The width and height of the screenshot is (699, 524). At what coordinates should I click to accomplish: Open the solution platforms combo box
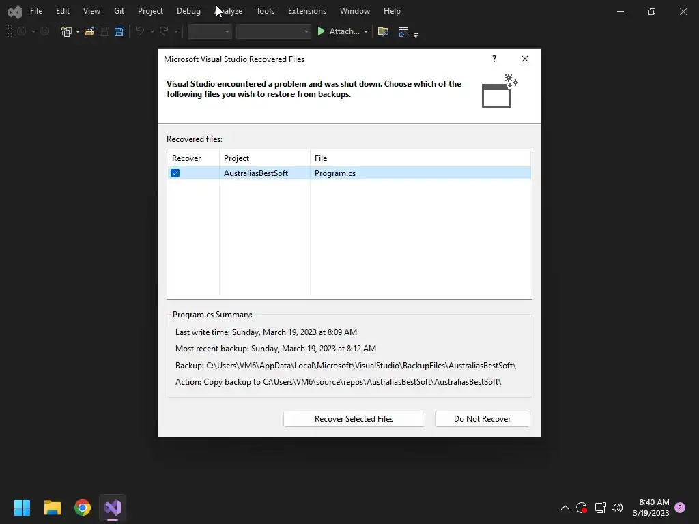pyautogui.click(x=273, y=31)
